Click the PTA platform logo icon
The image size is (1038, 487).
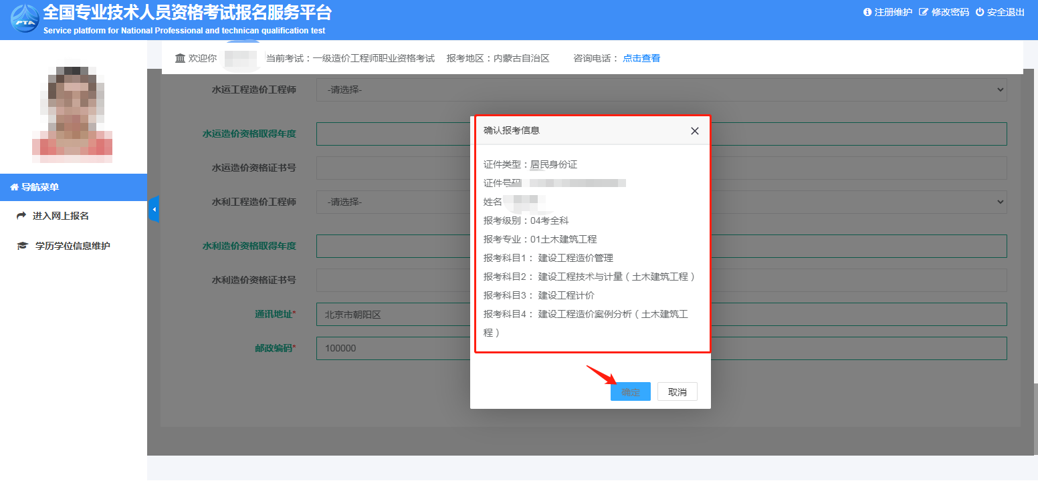[24, 19]
